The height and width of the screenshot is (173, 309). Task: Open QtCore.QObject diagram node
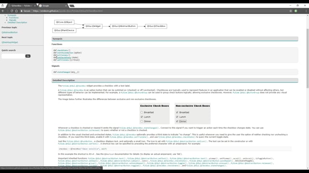64,22
